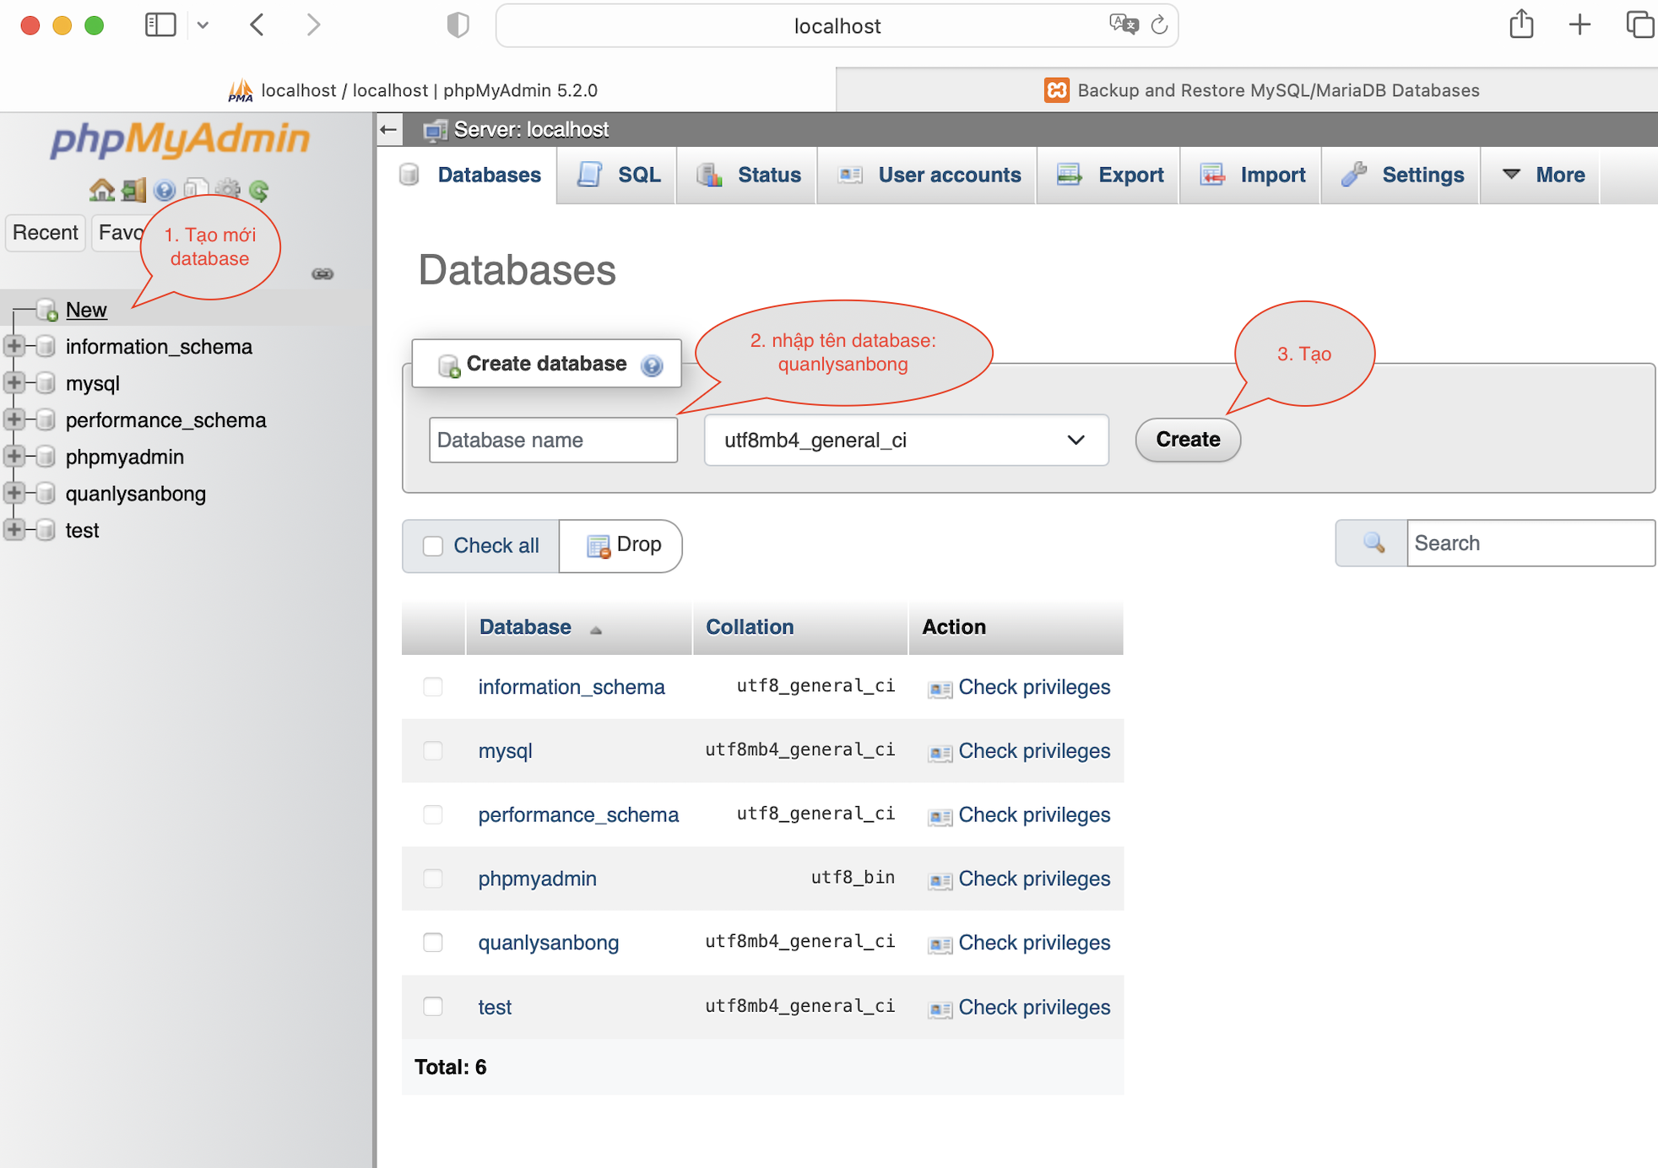Open phpMyAdmin documentation question-mark icon
1658x1168 pixels.
165,190
